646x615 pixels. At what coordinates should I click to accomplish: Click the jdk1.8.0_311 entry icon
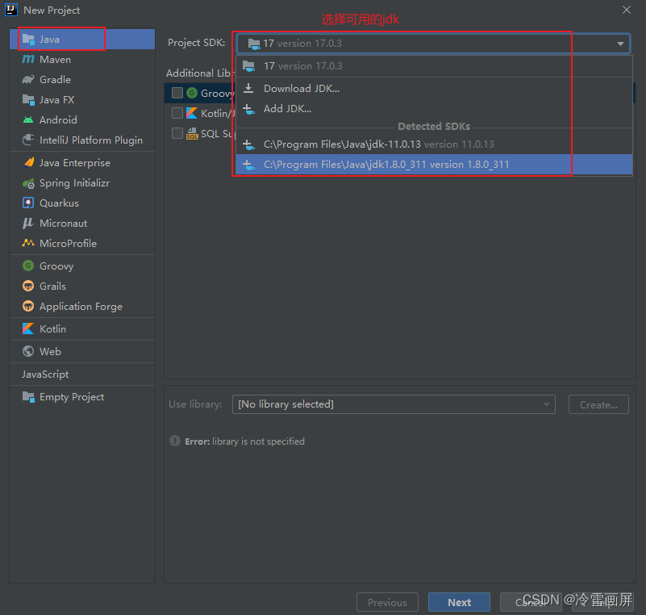[248, 165]
